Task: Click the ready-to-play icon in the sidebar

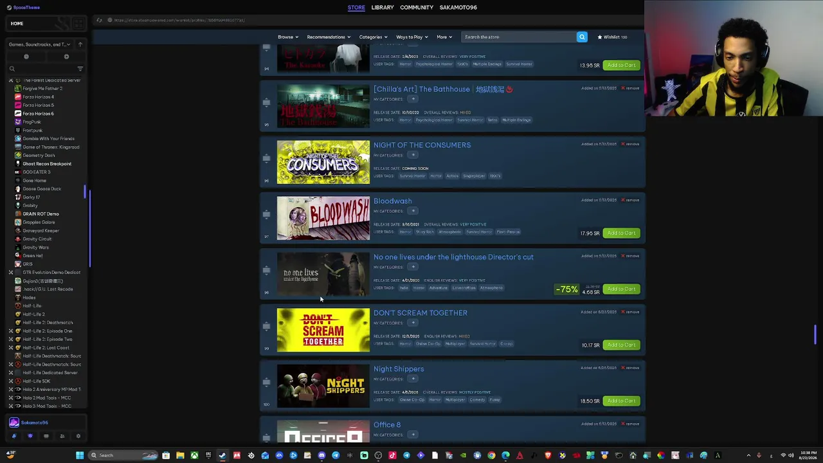Action: tap(66, 57)
